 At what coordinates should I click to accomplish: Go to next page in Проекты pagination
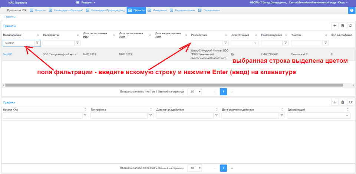(232, 92)
